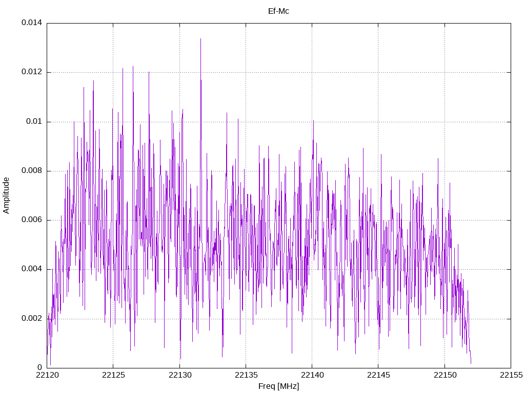Click the tallest spectrum peak above 0.013
The image size is (525, 393).
(200, 39)
